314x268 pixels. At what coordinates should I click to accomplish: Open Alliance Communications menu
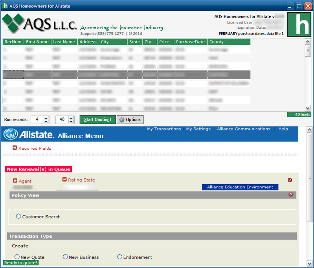(x=244, y=129)
